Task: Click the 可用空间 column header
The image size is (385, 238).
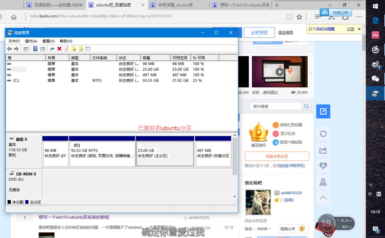Action: coord(180,58)
